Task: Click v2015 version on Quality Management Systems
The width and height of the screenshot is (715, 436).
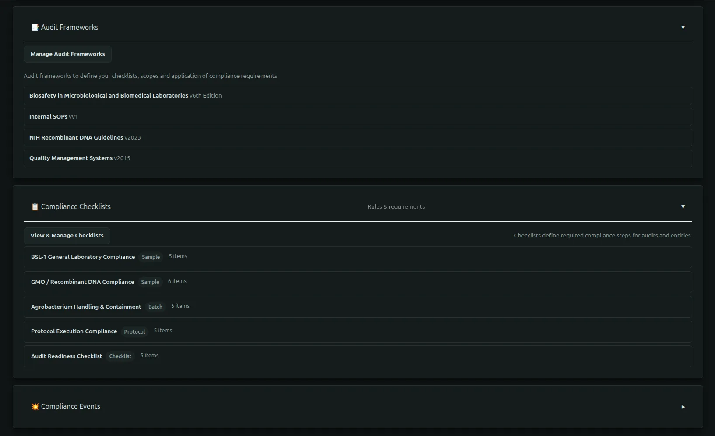Action: click(x=122, y=158)
